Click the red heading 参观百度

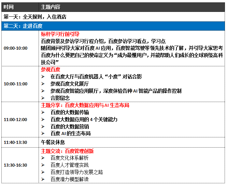51,69
